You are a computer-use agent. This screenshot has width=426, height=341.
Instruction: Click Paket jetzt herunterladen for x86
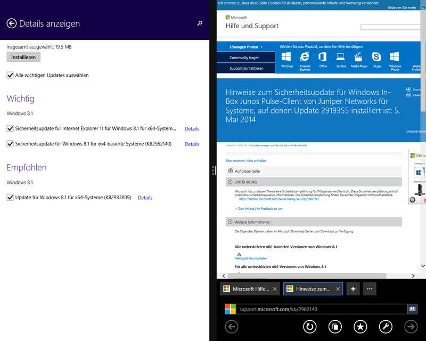251,258
